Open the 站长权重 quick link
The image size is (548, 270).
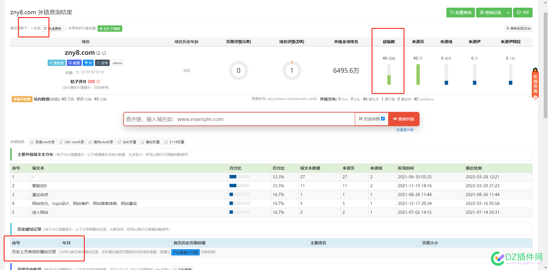(127, 142)
